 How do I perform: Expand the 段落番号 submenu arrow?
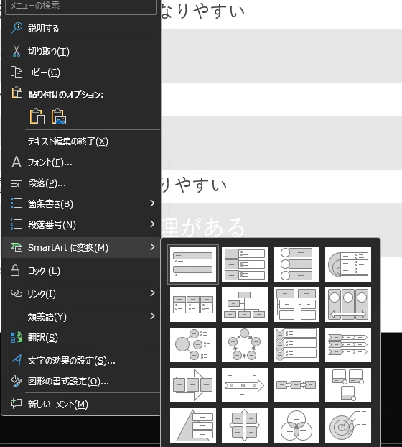[x=152, y=224]
